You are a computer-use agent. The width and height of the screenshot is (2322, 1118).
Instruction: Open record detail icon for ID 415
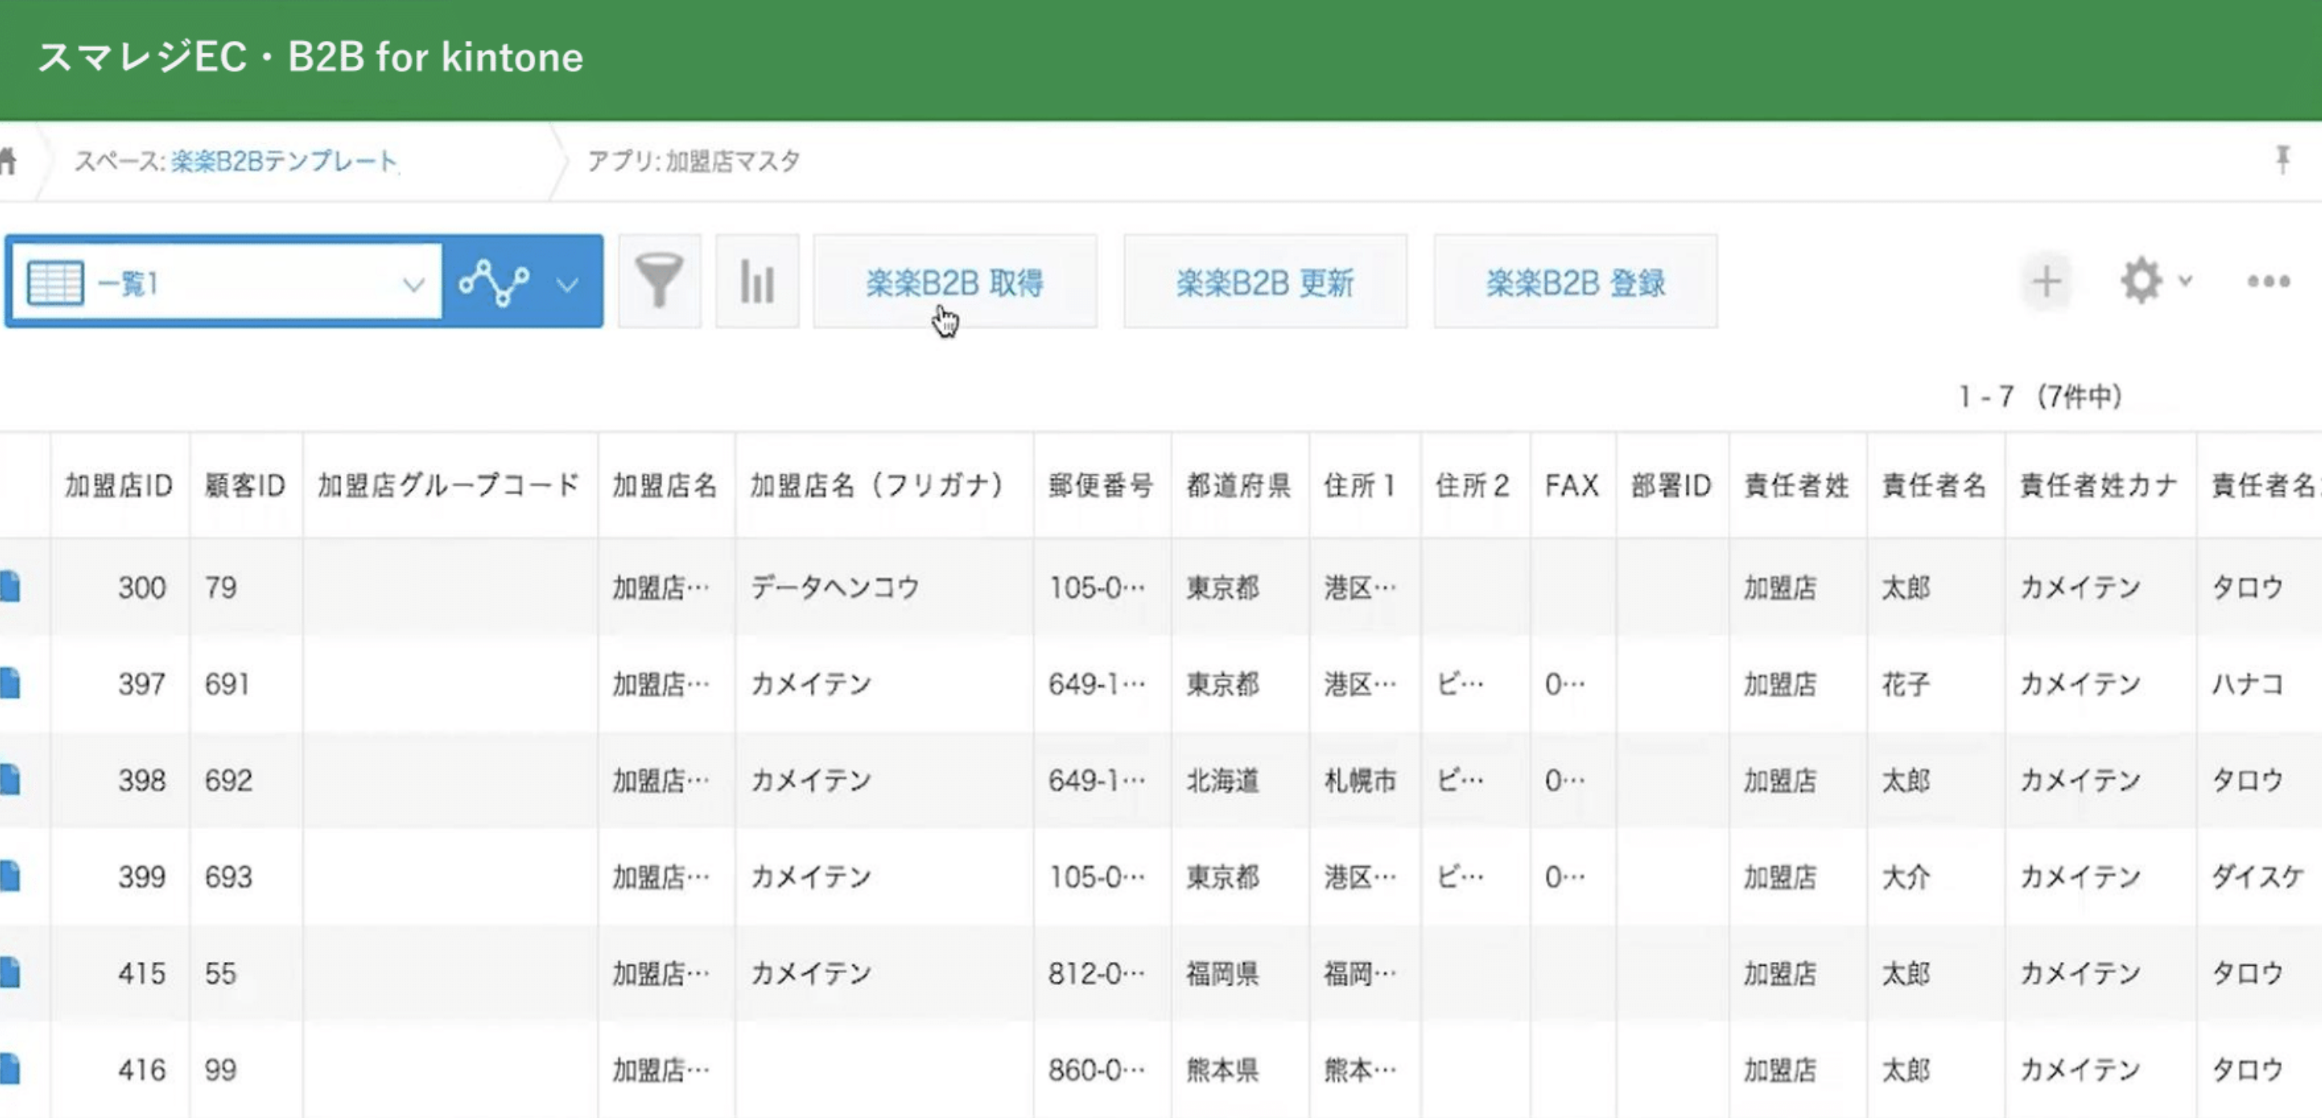pos(9,973)
